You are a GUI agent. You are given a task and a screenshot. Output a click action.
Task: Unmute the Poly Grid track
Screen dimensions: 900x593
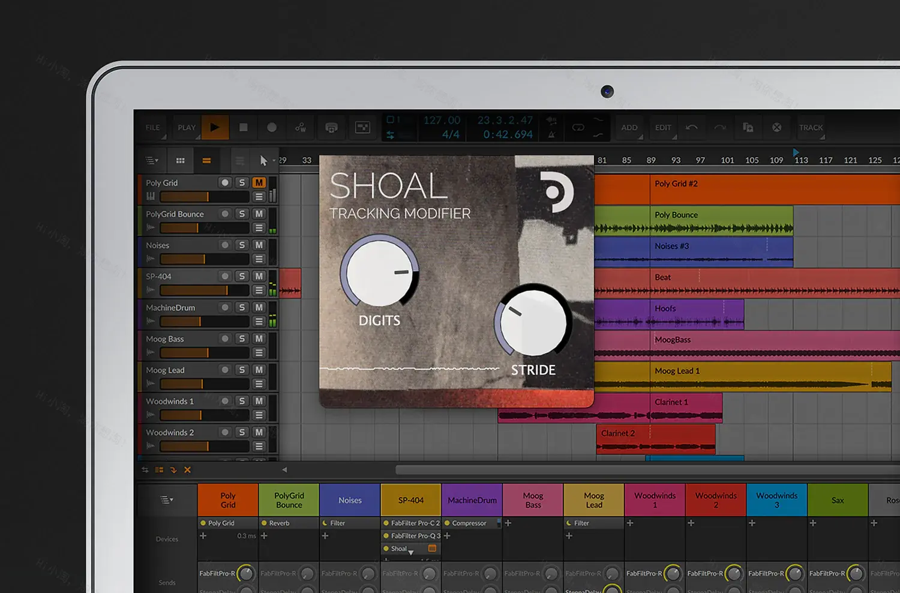click(x=259, y=182)
